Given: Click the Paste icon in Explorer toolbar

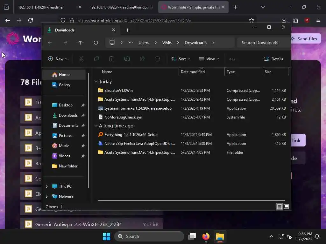Looking at the screenshot, I should pyautogui.click(x=112, y=59).
